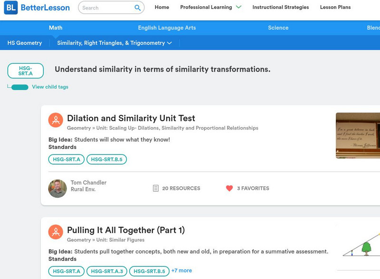The height and width of the screenshot is (279, 380).
Task: Click the compass icon beside Dilation and Similarity
Action: click(56, 120)
